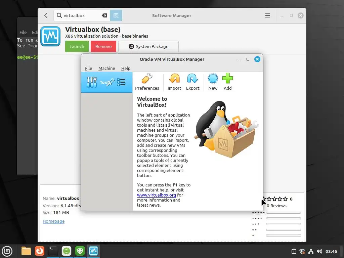Open the volume control tray icon
The image size is (344, 258).
(x=320, y=251)
